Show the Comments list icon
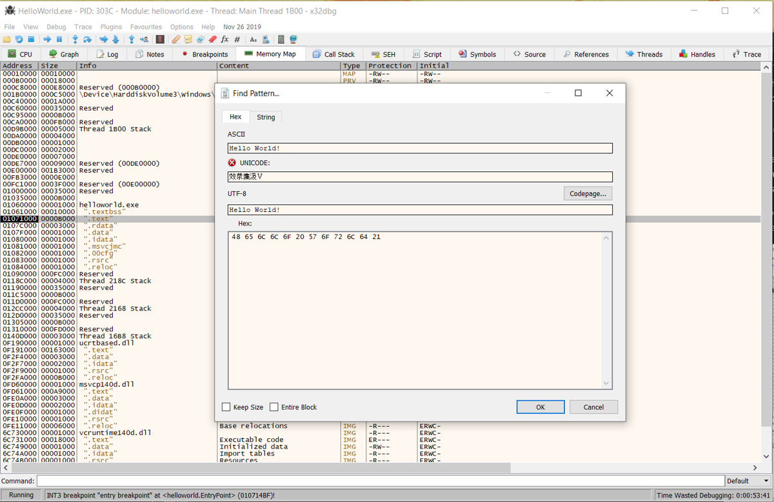 tap(188, 39)
